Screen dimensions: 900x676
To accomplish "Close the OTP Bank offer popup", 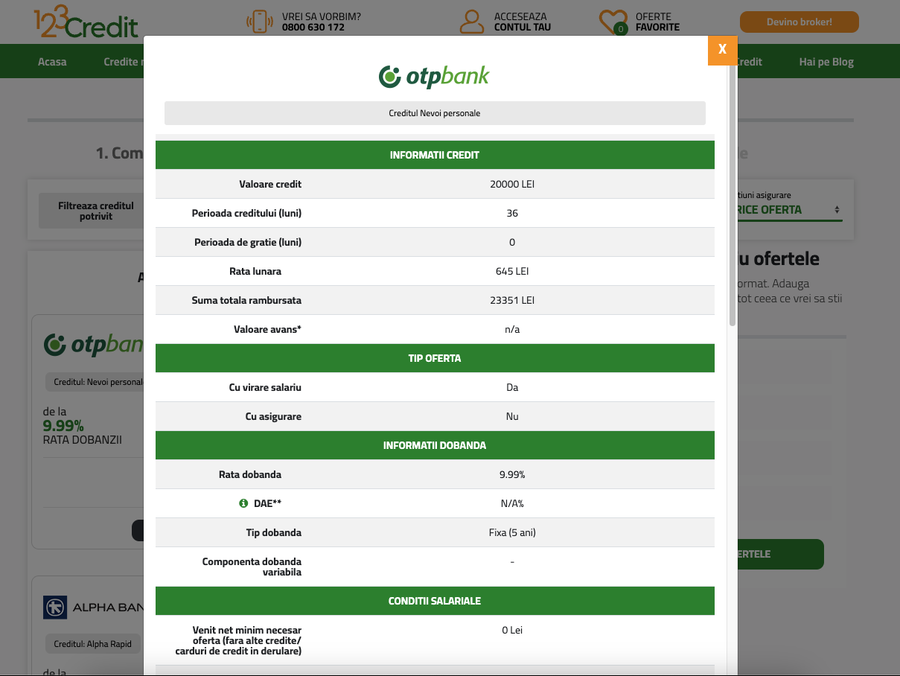I will click(x=722, y=50).
